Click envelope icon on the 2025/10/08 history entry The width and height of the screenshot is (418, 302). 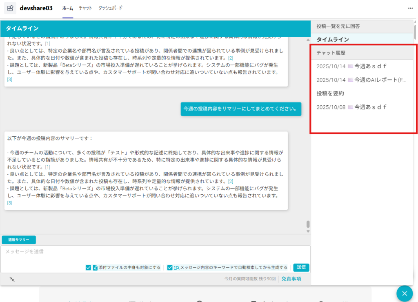pos(350,107)
